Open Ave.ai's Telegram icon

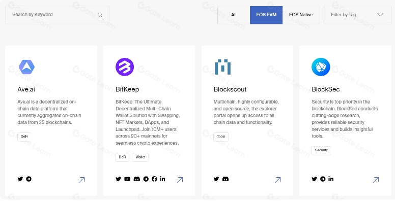(29, 179)
